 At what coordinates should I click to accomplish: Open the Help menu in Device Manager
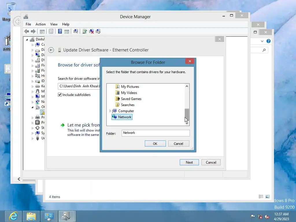(66, 24)
